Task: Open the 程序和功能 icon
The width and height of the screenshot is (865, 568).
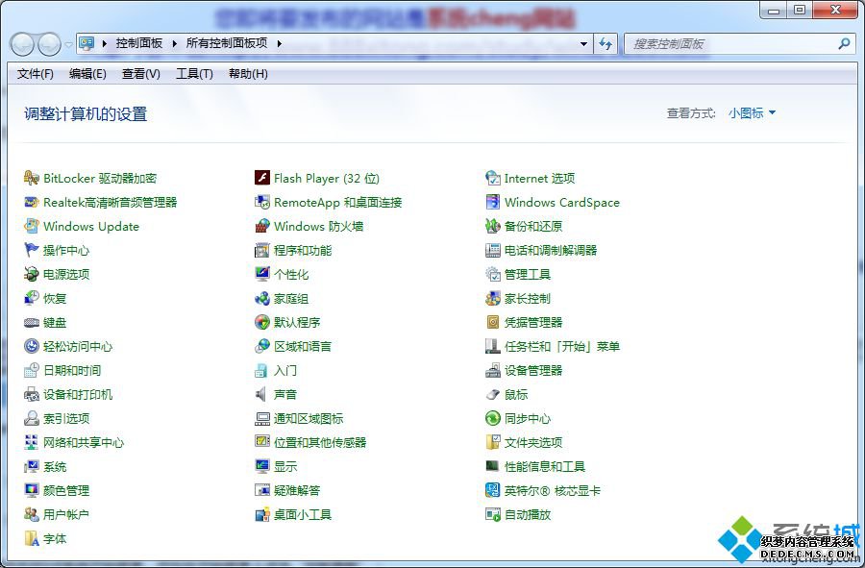Action: (x=262, y=250)
